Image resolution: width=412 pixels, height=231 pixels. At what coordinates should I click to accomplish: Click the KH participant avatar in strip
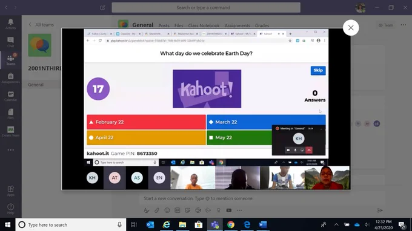click(92, 178)
